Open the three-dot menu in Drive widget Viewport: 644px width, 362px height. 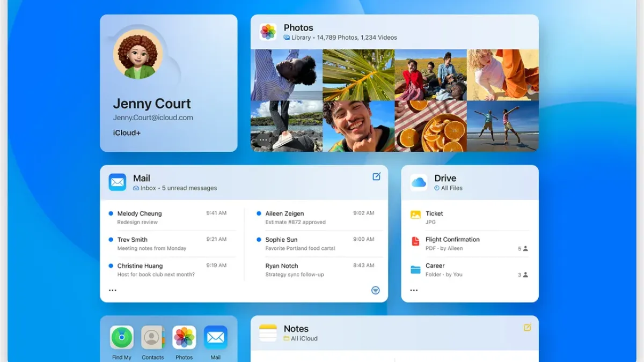pyautogui.click(x=414, y=290)
